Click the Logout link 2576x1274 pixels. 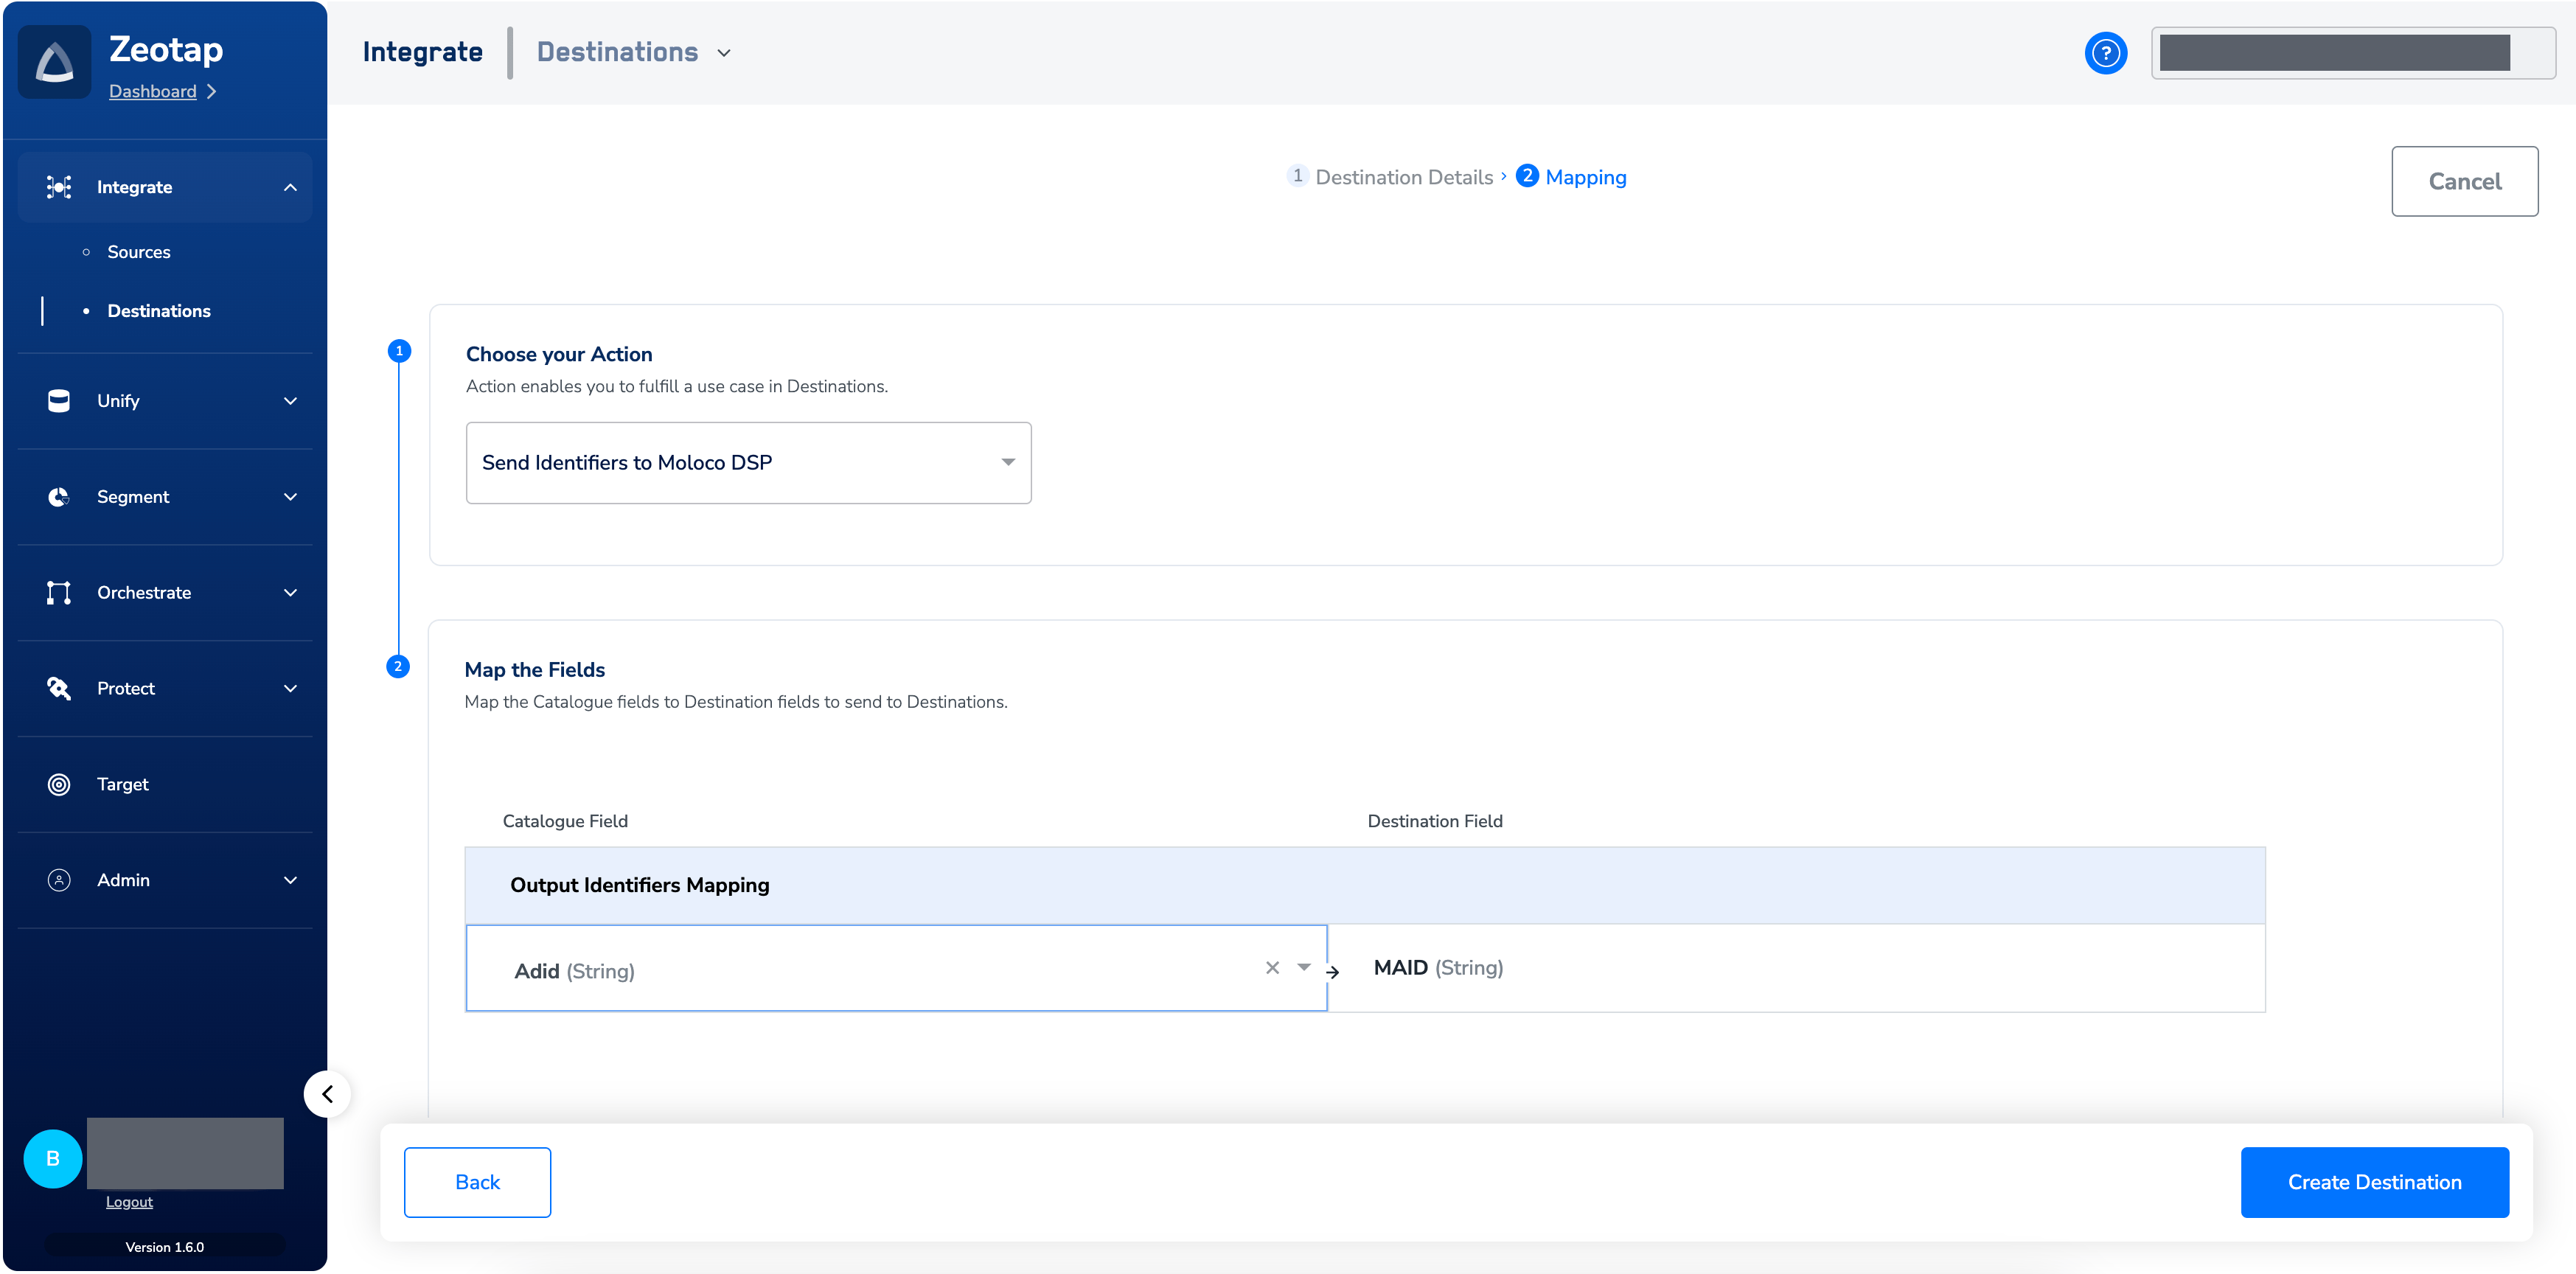click(129, 1202)
